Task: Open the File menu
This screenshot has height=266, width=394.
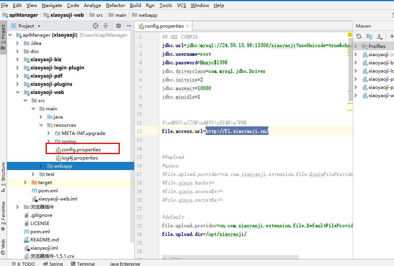Action: (x=5, y=5)
